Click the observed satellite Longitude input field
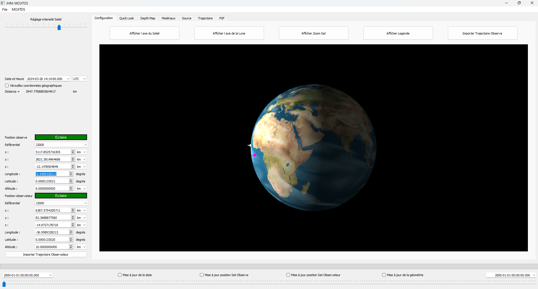538x289 pixels. [x=52, y=174]
